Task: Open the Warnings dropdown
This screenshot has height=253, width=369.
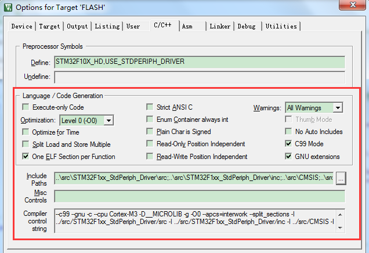Action: tap(338, 108)
